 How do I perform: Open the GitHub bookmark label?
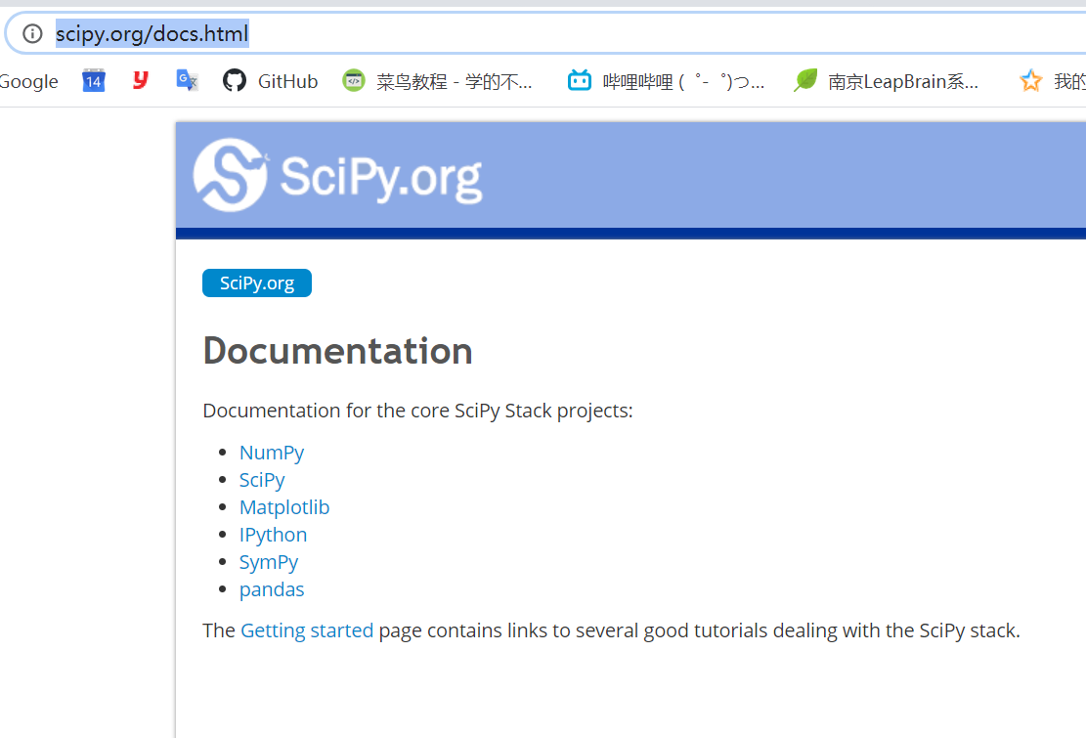288,82
